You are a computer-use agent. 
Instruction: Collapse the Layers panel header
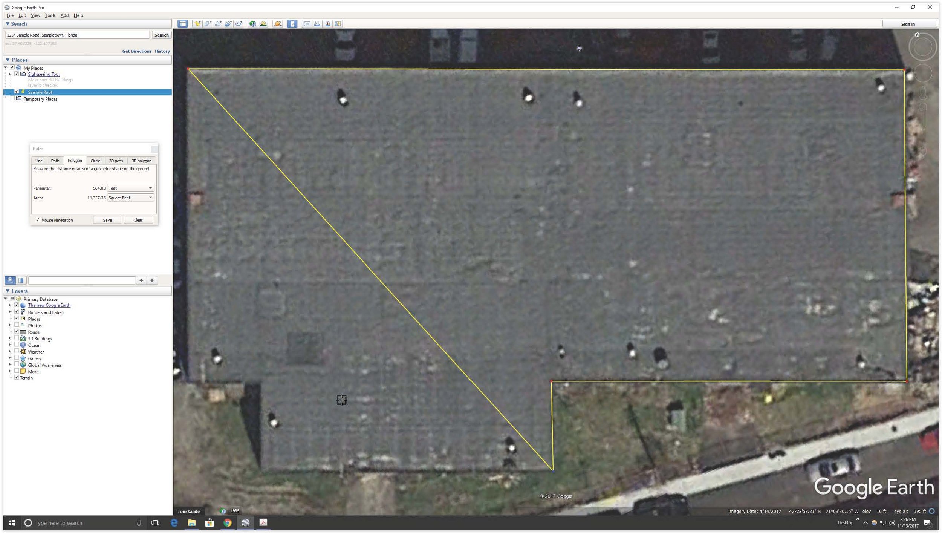pyautogui.click(x=8, y=291)
